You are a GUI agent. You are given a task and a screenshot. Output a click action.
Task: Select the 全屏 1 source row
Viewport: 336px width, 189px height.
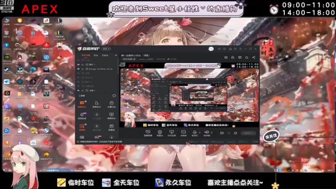[x=97, y=90]
